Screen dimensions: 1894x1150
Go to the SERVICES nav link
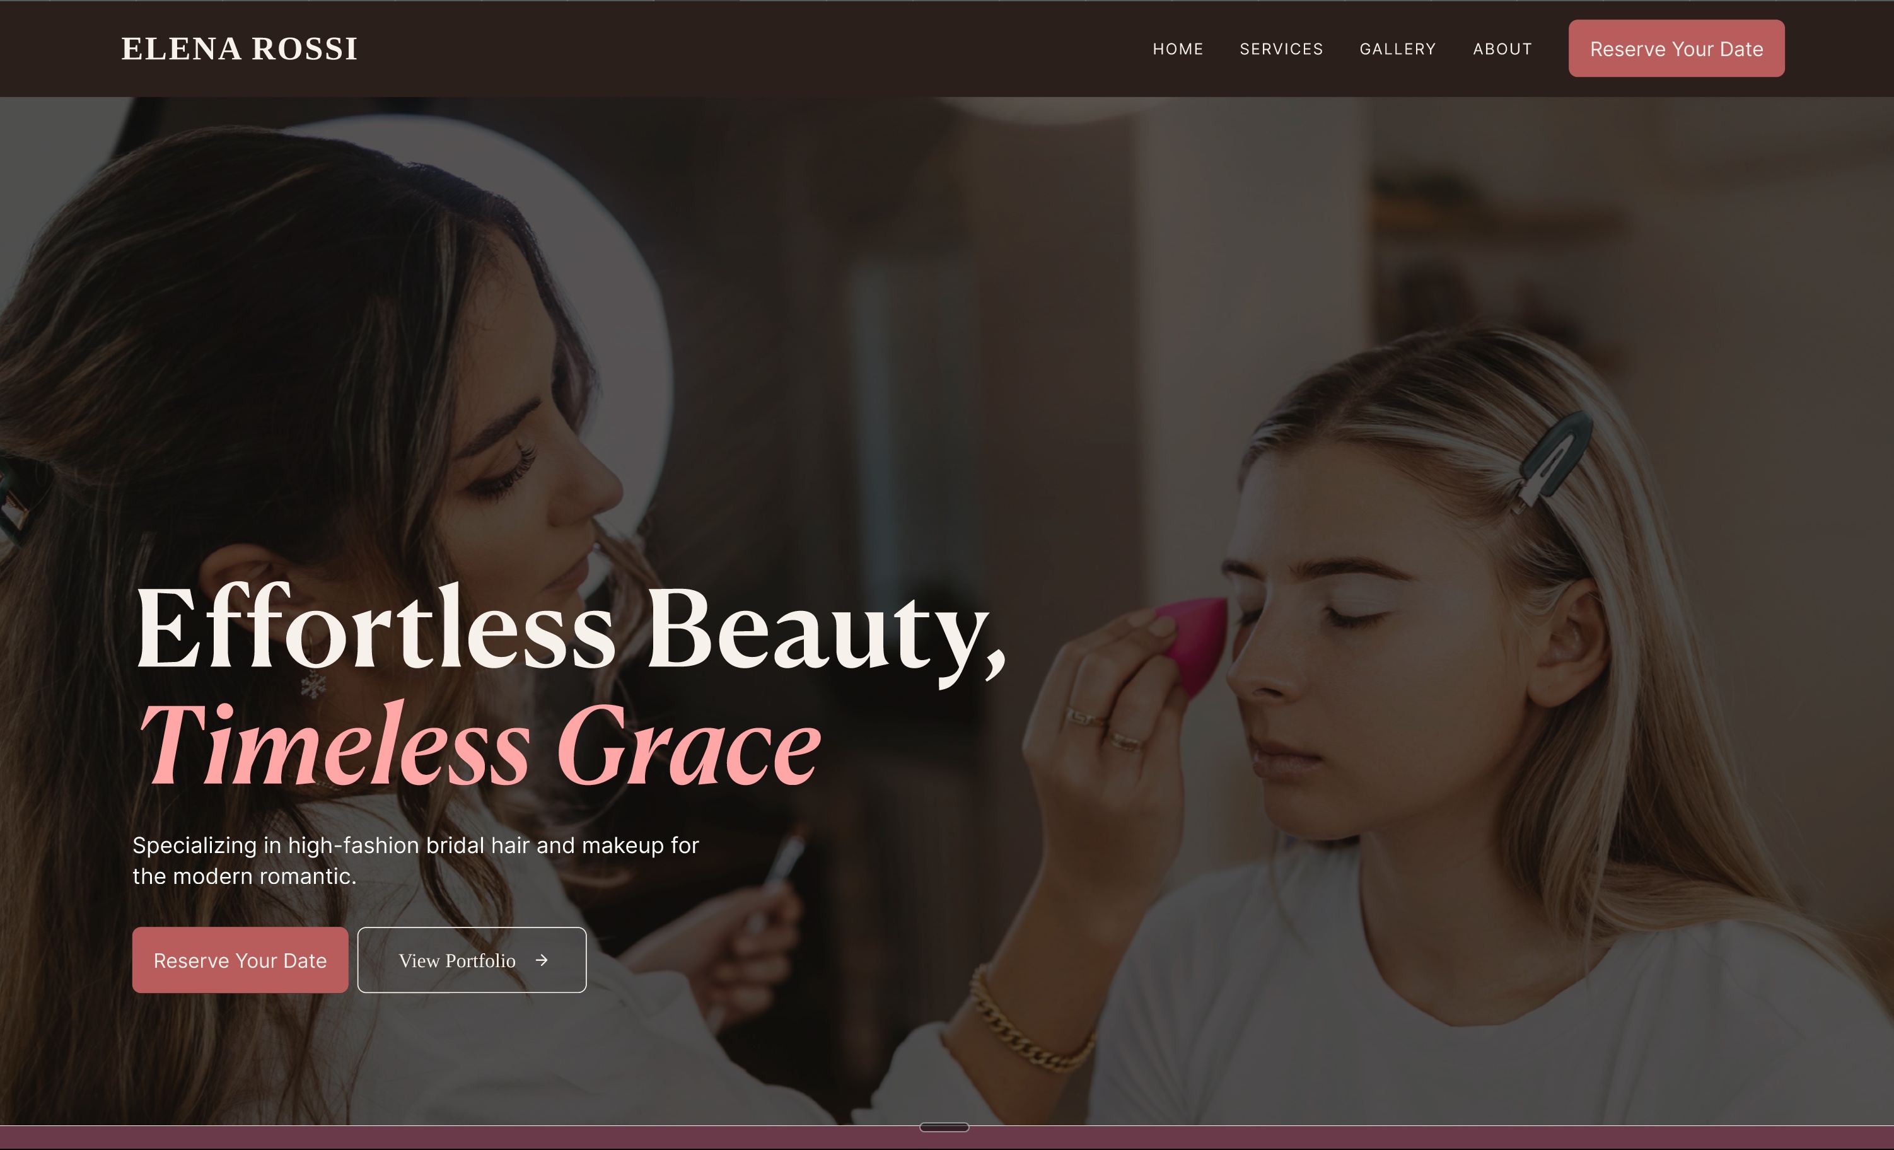(x=1281, y=49)
